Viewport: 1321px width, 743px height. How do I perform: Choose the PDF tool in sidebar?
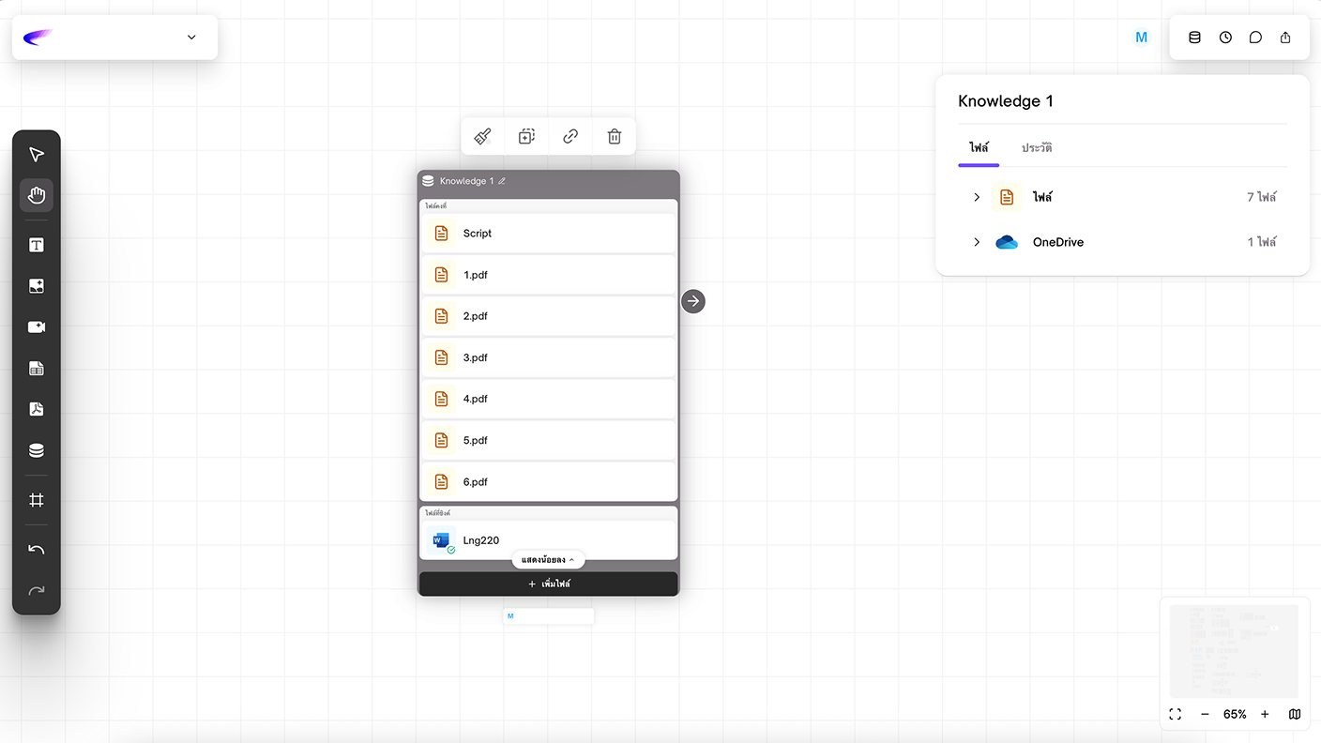tap(37, 409)
